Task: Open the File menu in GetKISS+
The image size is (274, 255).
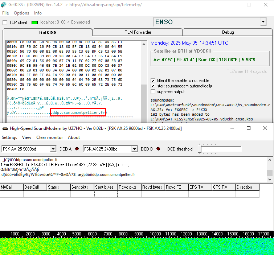Action: click(5, 13)
